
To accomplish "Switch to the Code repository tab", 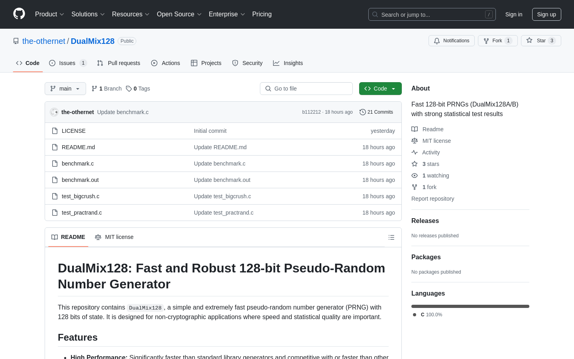I will [28, 63].
